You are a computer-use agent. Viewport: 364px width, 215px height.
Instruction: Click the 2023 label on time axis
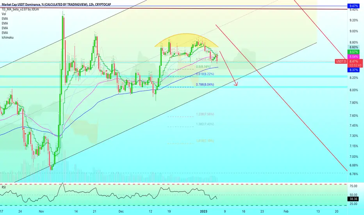click(x=203, y=211)
